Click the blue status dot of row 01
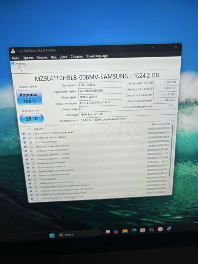The image size is (198, 264). 24,134
